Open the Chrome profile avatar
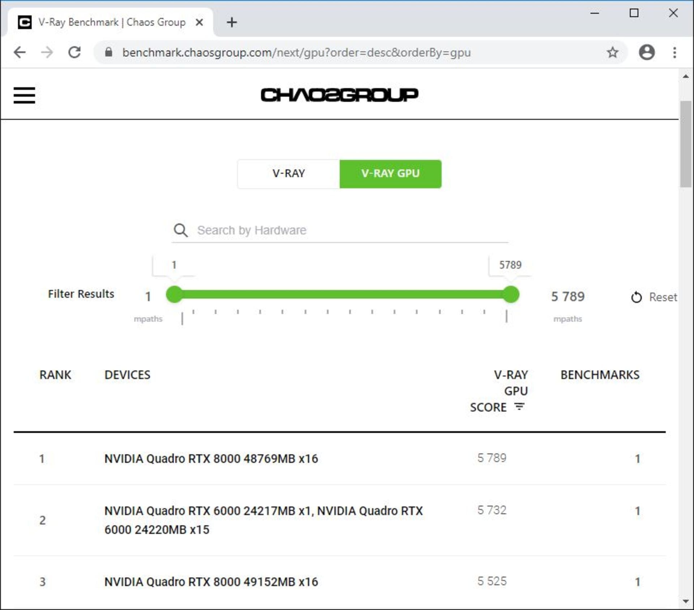 (x=647, y=52)
